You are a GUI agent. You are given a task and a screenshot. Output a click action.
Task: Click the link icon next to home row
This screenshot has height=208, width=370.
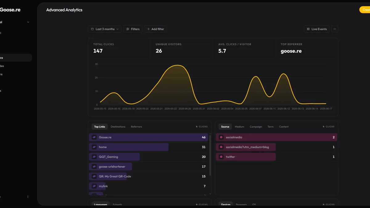pyautogui.click(x=94, y=147)
